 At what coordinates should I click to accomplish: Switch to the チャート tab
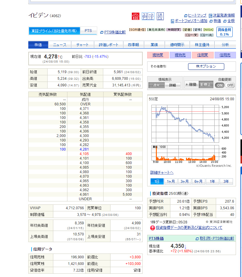pyautogui.click(x=82, y=45)
